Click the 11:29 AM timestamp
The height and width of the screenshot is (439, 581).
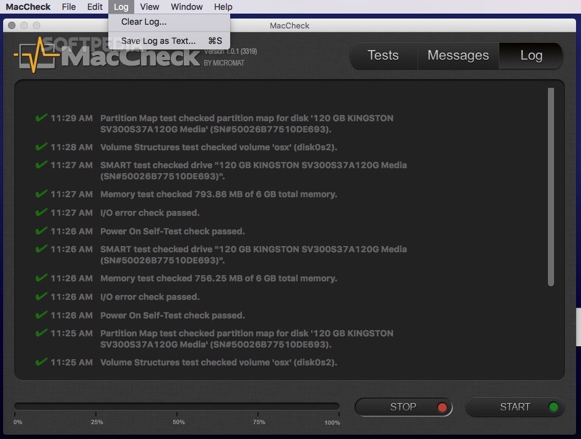point(72,118)
